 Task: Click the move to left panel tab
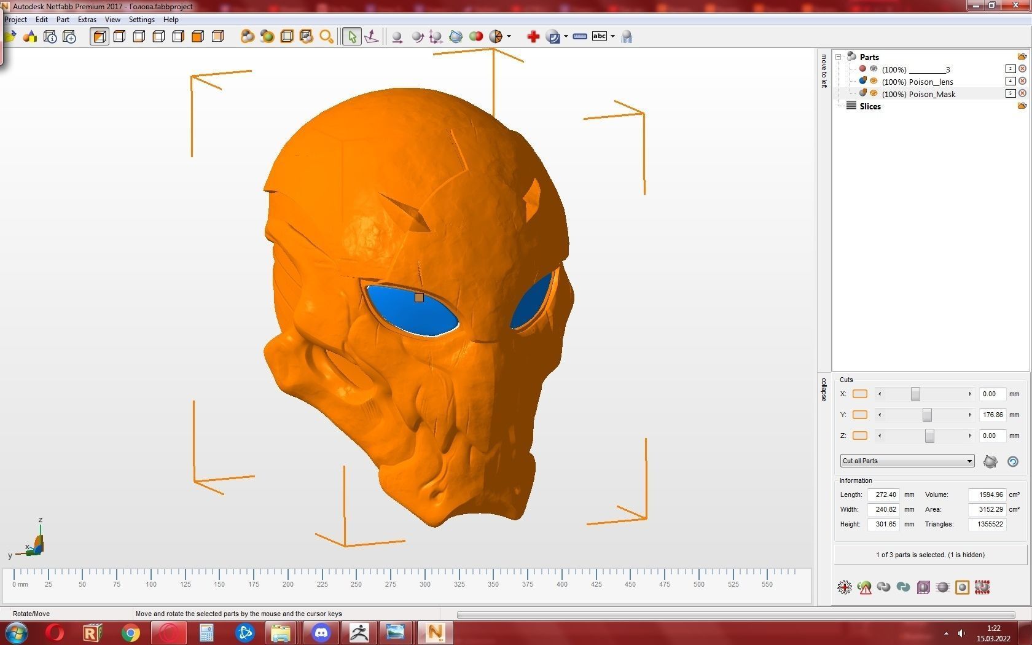824,71
